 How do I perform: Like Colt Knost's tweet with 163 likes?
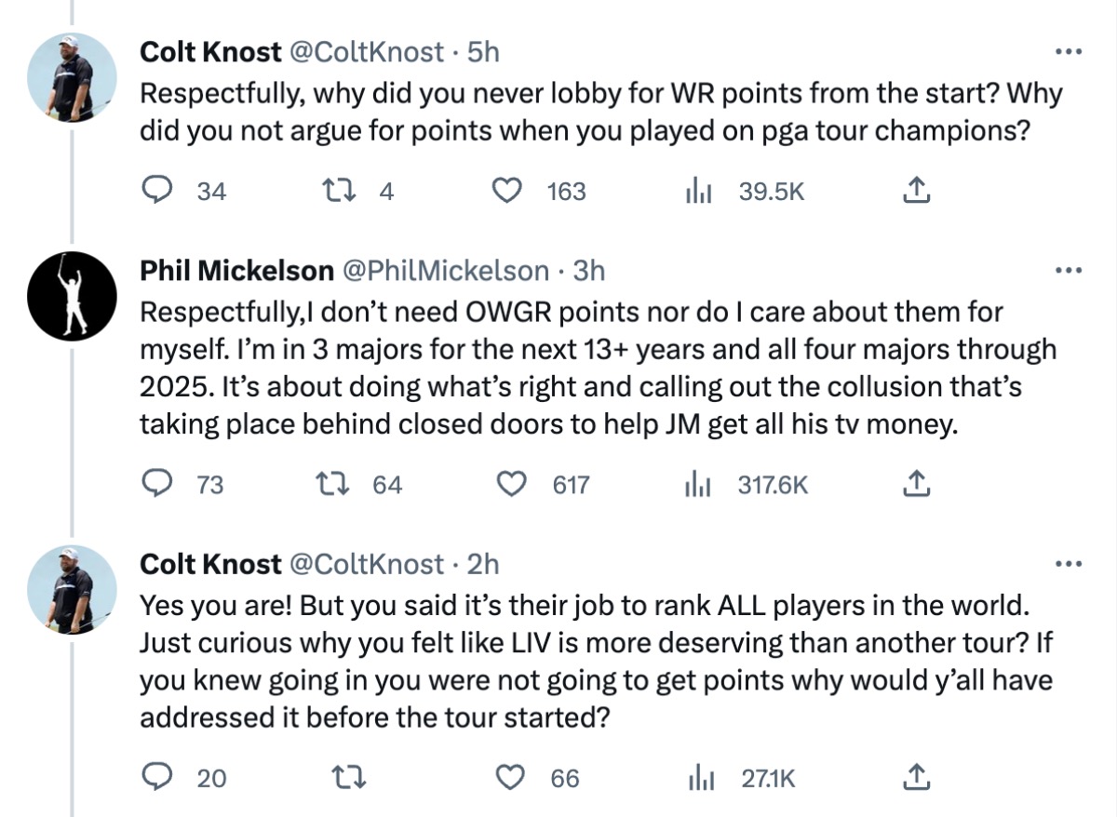(506, 191)
